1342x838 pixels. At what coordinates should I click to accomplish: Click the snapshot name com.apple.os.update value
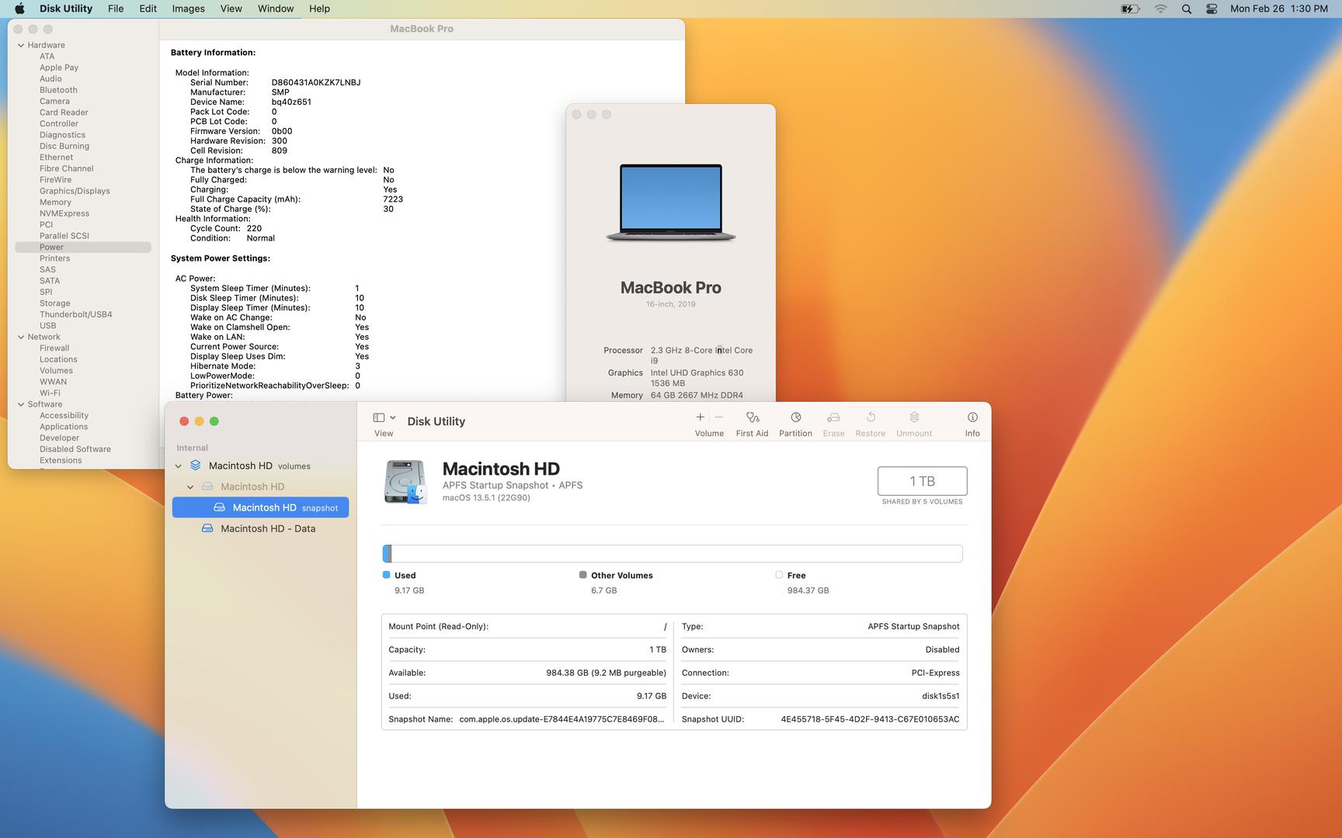pos(561,719)
